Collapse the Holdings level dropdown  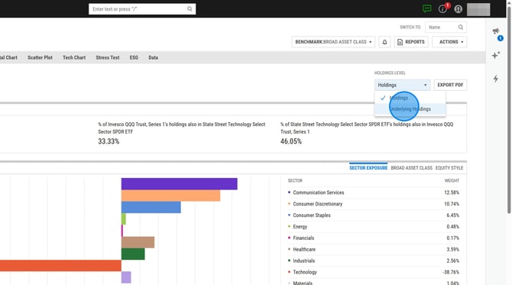point(402,85)
